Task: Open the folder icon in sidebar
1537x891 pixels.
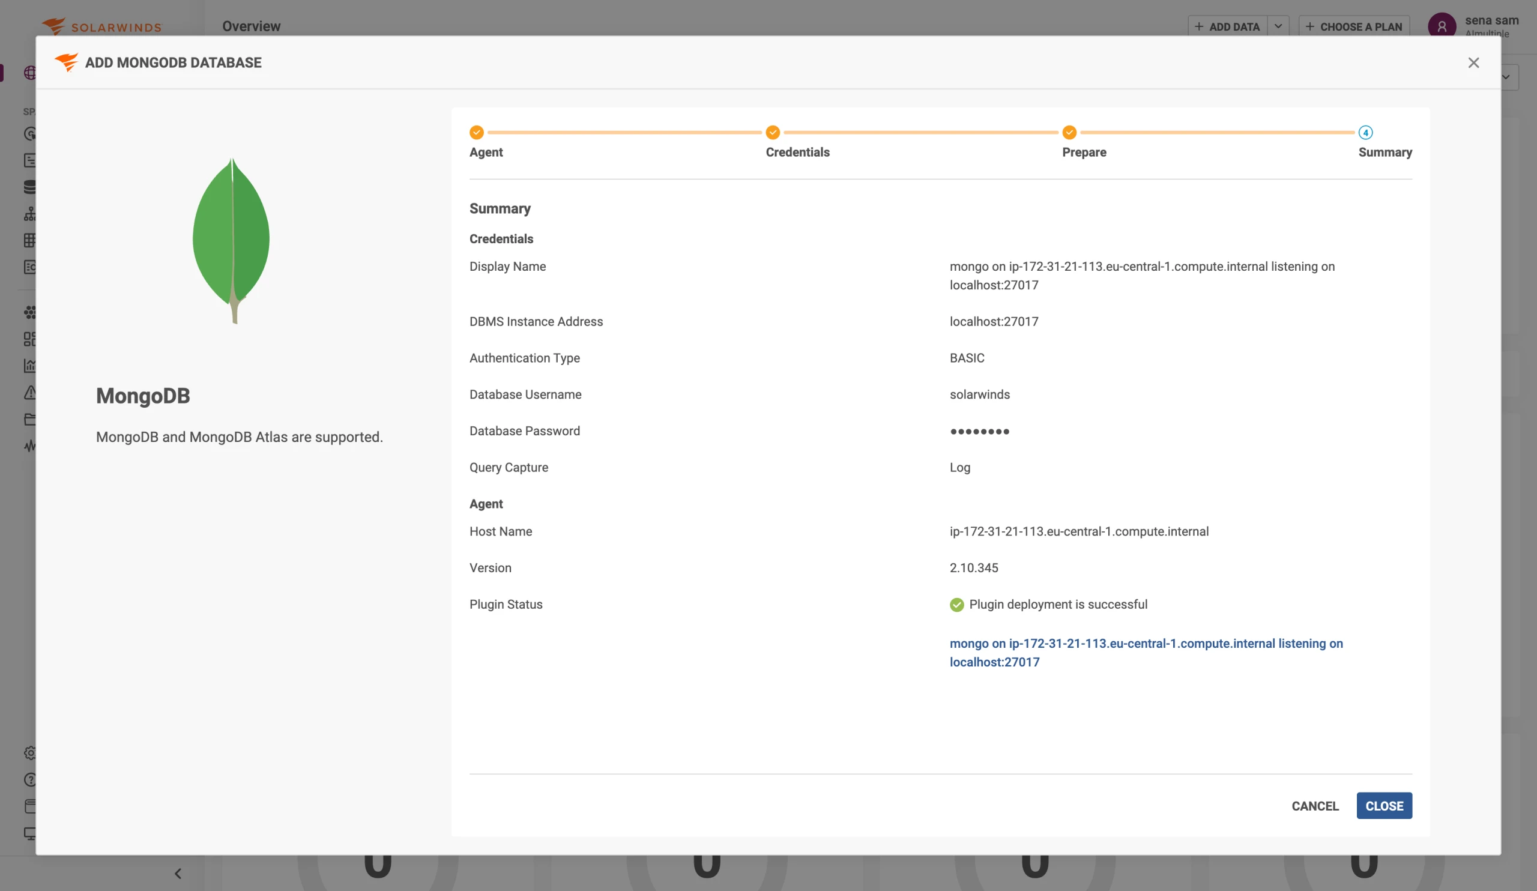Action: coord(29,419)
